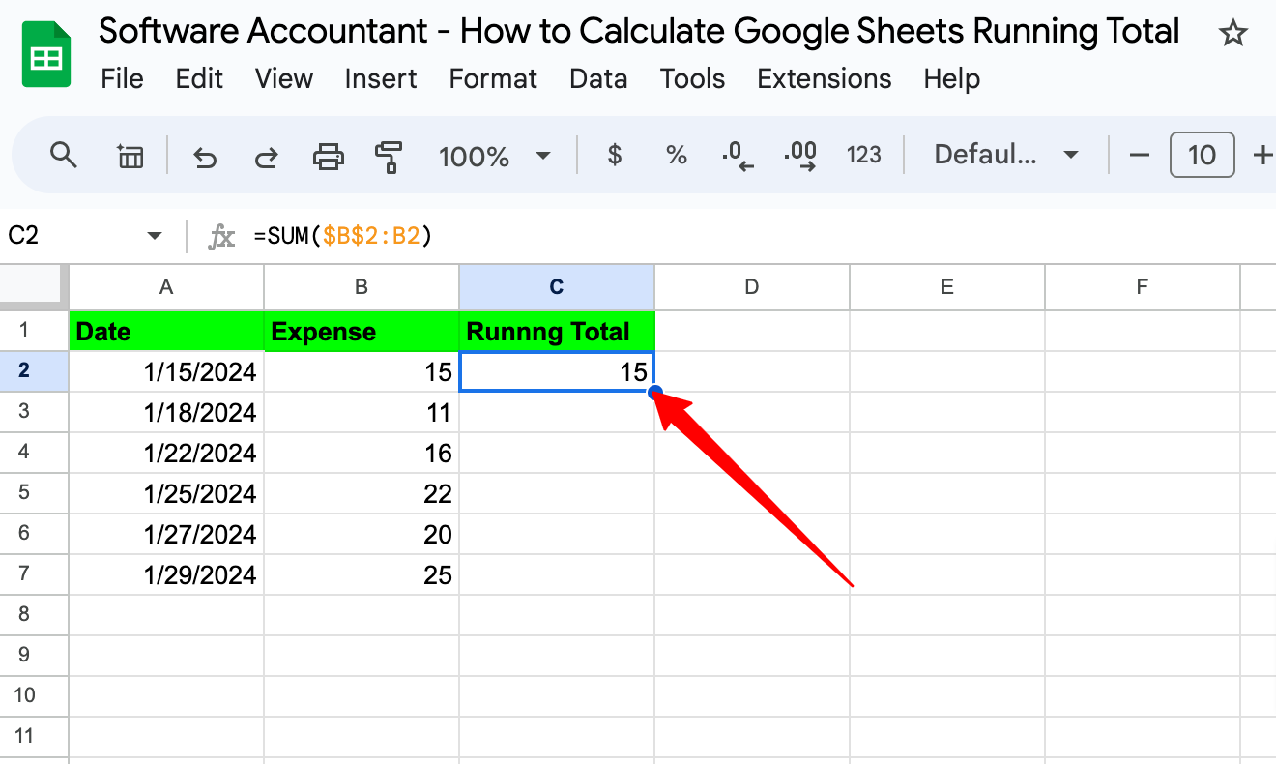Open the search menus magnifier
The width and height of the screenshot is (1276, 764).
tap(64, 155)
